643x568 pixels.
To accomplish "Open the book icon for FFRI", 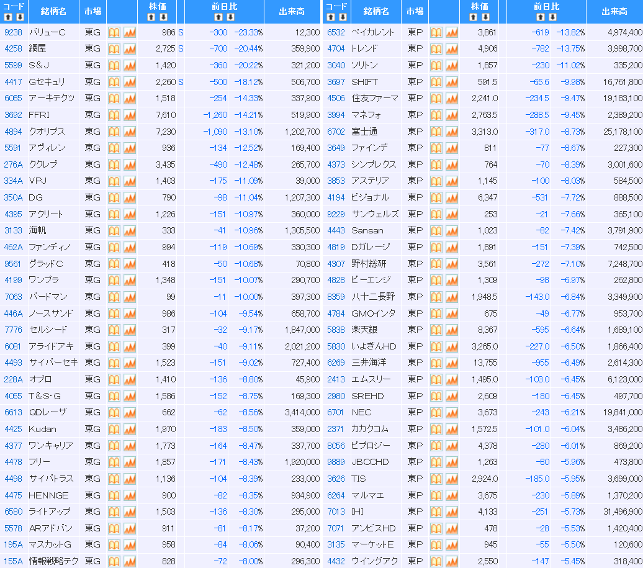I will (114, 115).
